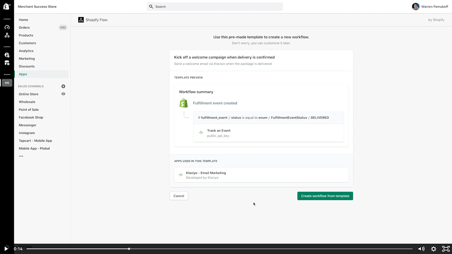This screenshot has width=452, height=254.
Task: Open the Online Store channel
Action: (x=29, y=94)
